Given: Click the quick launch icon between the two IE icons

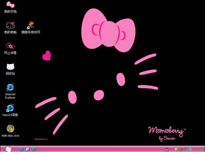Looking at the screenshot, I should (28, 149).
